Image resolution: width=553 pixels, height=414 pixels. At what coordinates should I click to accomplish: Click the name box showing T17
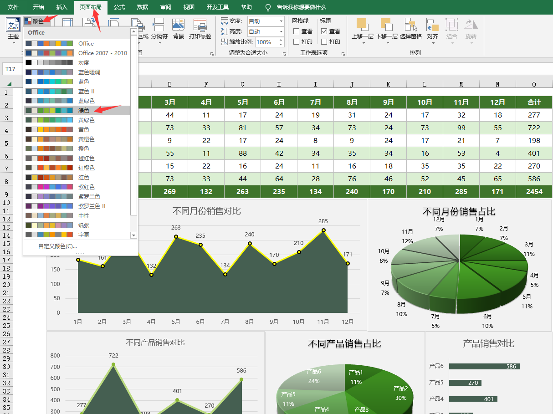pos(13,69)
